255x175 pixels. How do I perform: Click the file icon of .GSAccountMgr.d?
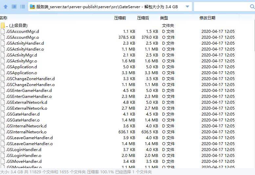click(3, 32)
